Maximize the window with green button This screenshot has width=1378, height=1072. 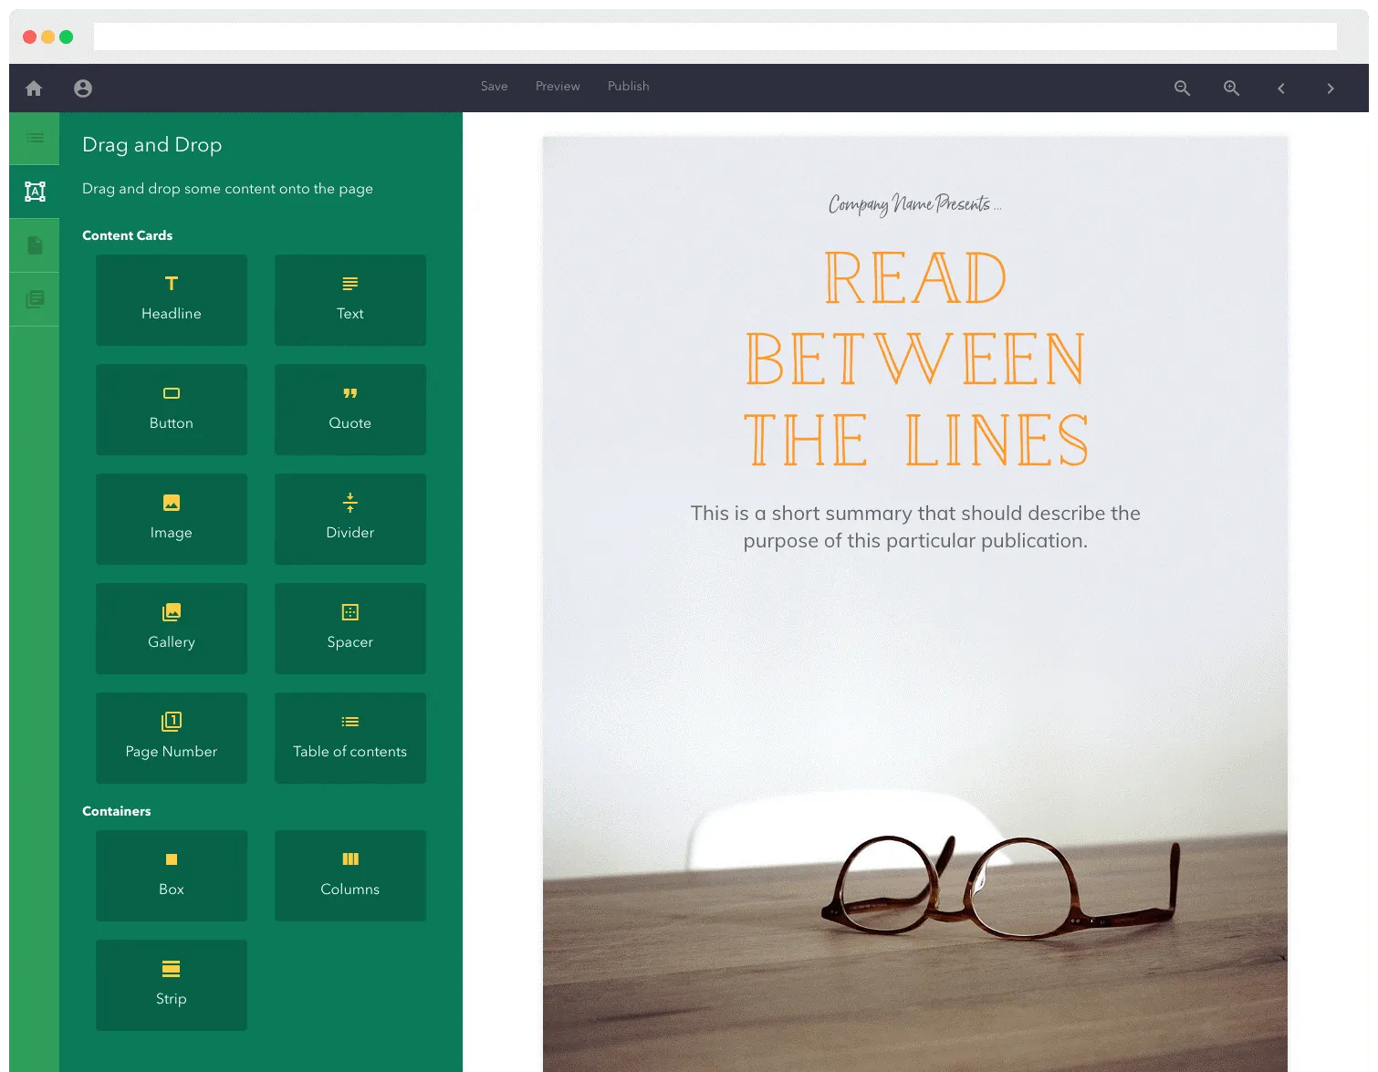coord(66,36)
